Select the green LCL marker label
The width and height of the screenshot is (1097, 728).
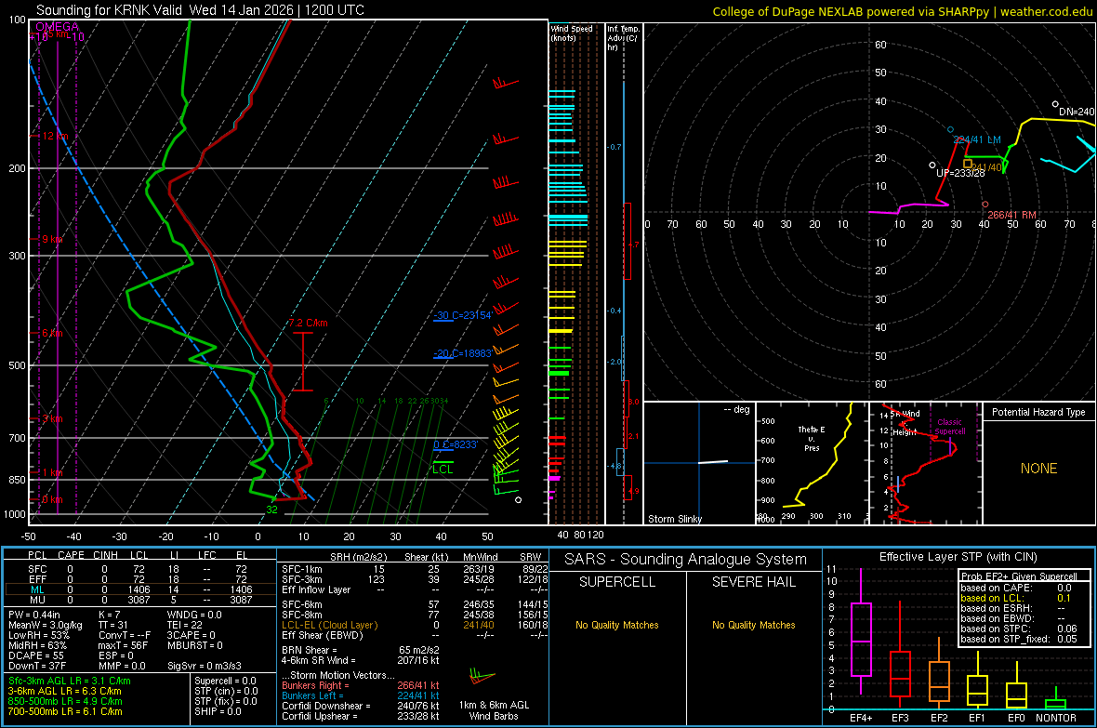pyautogui.click(x=443, y=469)
